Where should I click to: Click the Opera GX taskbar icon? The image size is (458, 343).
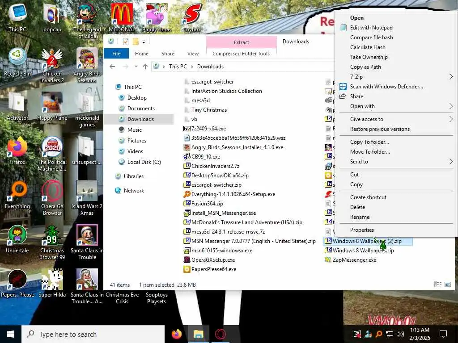(x=220, y=334)
